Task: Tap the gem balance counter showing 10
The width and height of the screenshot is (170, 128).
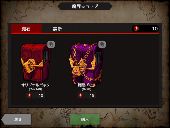Action: pyautogui.click(x=145, y=29)
